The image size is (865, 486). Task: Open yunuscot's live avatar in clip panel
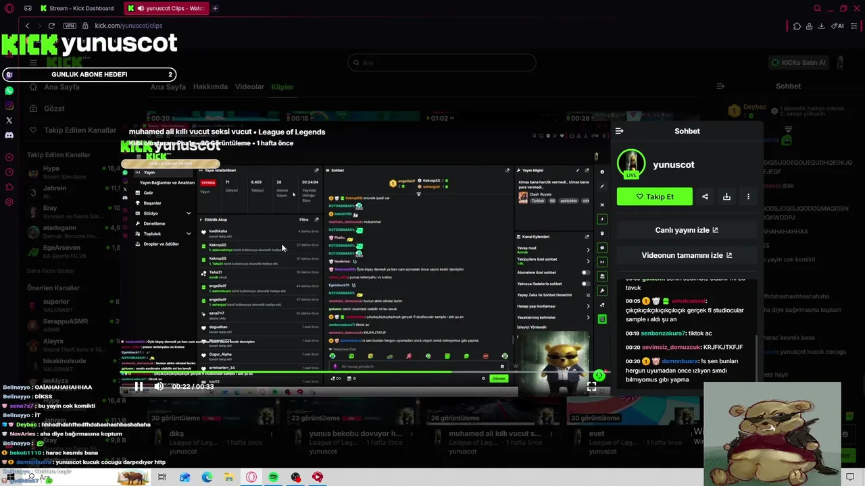(x=631, y=164)
